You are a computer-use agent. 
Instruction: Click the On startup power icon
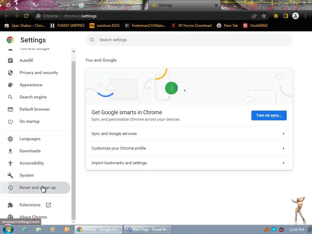coord(10,121)
